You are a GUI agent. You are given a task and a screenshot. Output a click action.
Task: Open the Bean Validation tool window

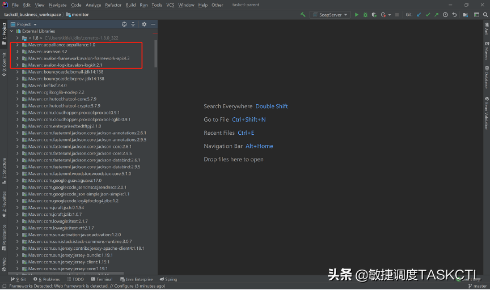tap(487, 113)
